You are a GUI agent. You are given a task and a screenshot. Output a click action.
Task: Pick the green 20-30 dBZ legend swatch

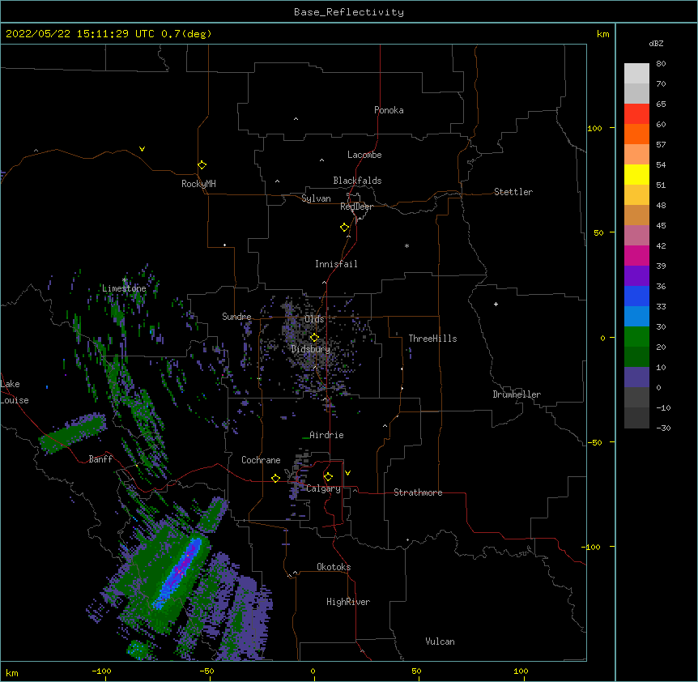click(636, 337)
